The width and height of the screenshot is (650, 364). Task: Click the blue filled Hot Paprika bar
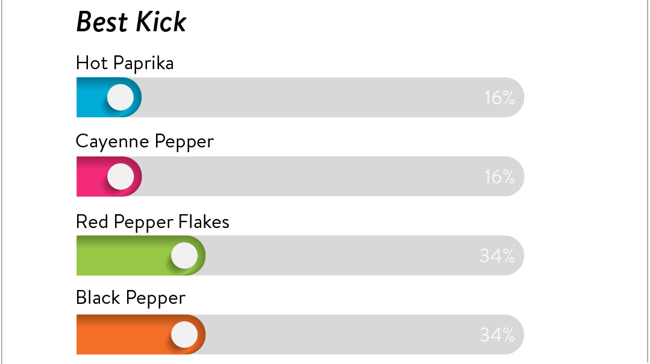[109, 97]
